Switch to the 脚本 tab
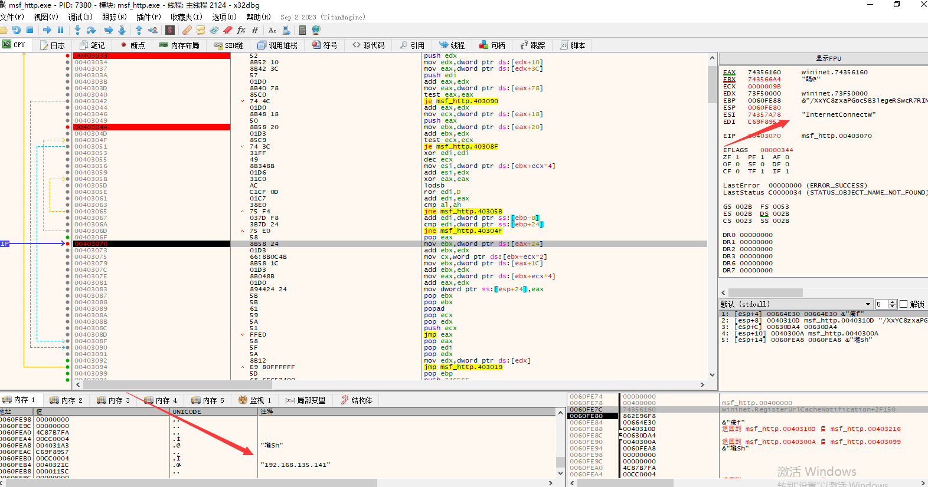 [573, 45]
